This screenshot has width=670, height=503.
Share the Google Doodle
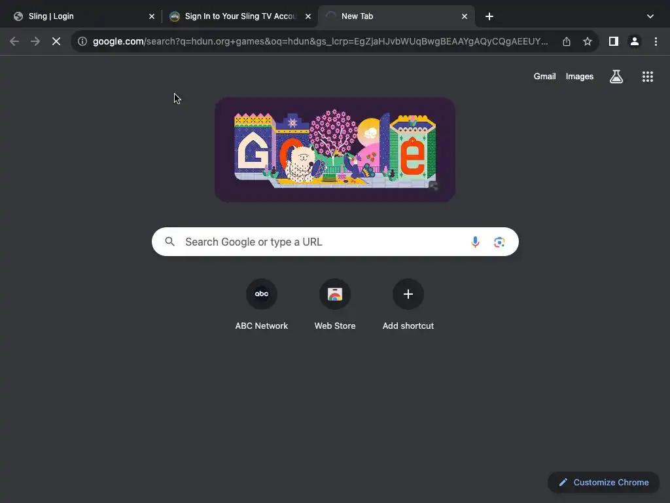point(434,185)
